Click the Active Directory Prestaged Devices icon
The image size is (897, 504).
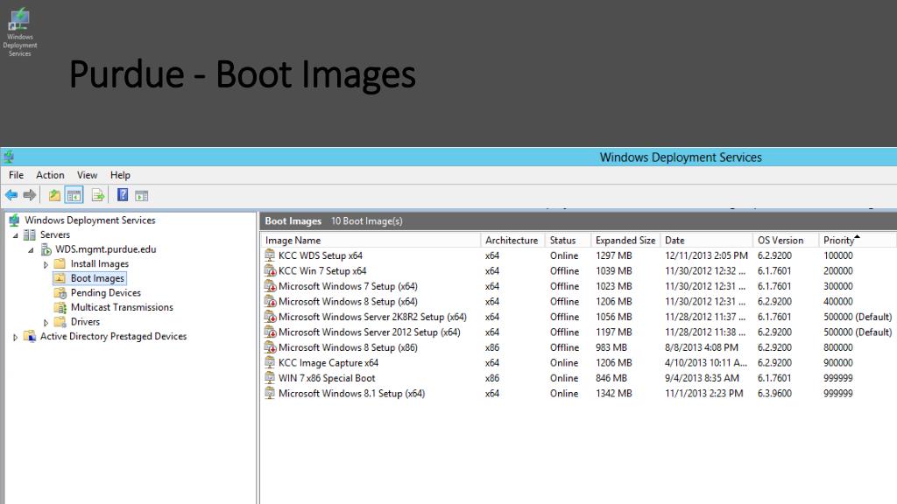coord(30,336)
